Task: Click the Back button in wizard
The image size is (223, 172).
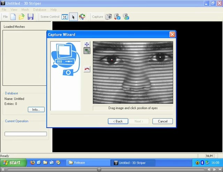Action: pyautogui.click(x=118, y=121)
